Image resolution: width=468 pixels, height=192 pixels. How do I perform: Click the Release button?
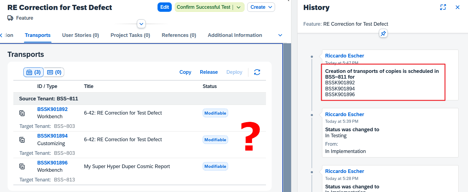[x=209, y=72]
